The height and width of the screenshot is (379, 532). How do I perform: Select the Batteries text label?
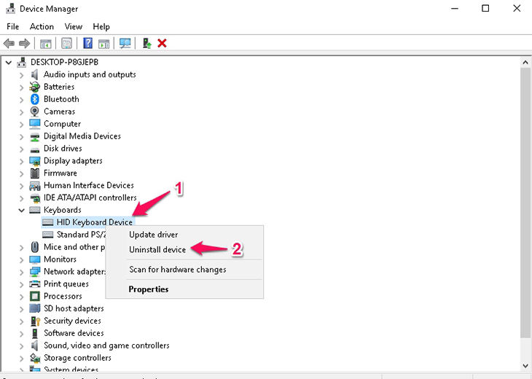click(59, 87)
